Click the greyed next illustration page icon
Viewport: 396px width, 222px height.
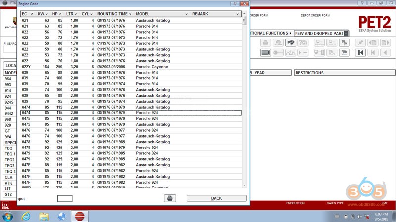385,43
